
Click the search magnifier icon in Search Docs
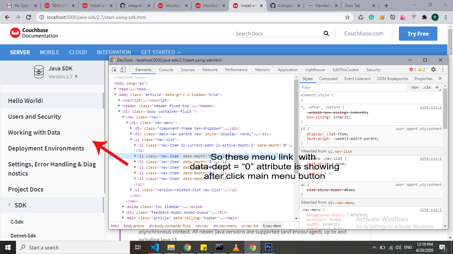pos(326,33)
